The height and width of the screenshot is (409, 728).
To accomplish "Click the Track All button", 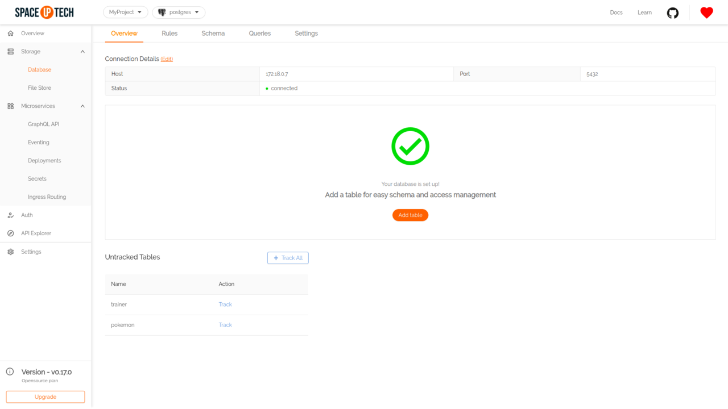I will click(x=288, y=258).
